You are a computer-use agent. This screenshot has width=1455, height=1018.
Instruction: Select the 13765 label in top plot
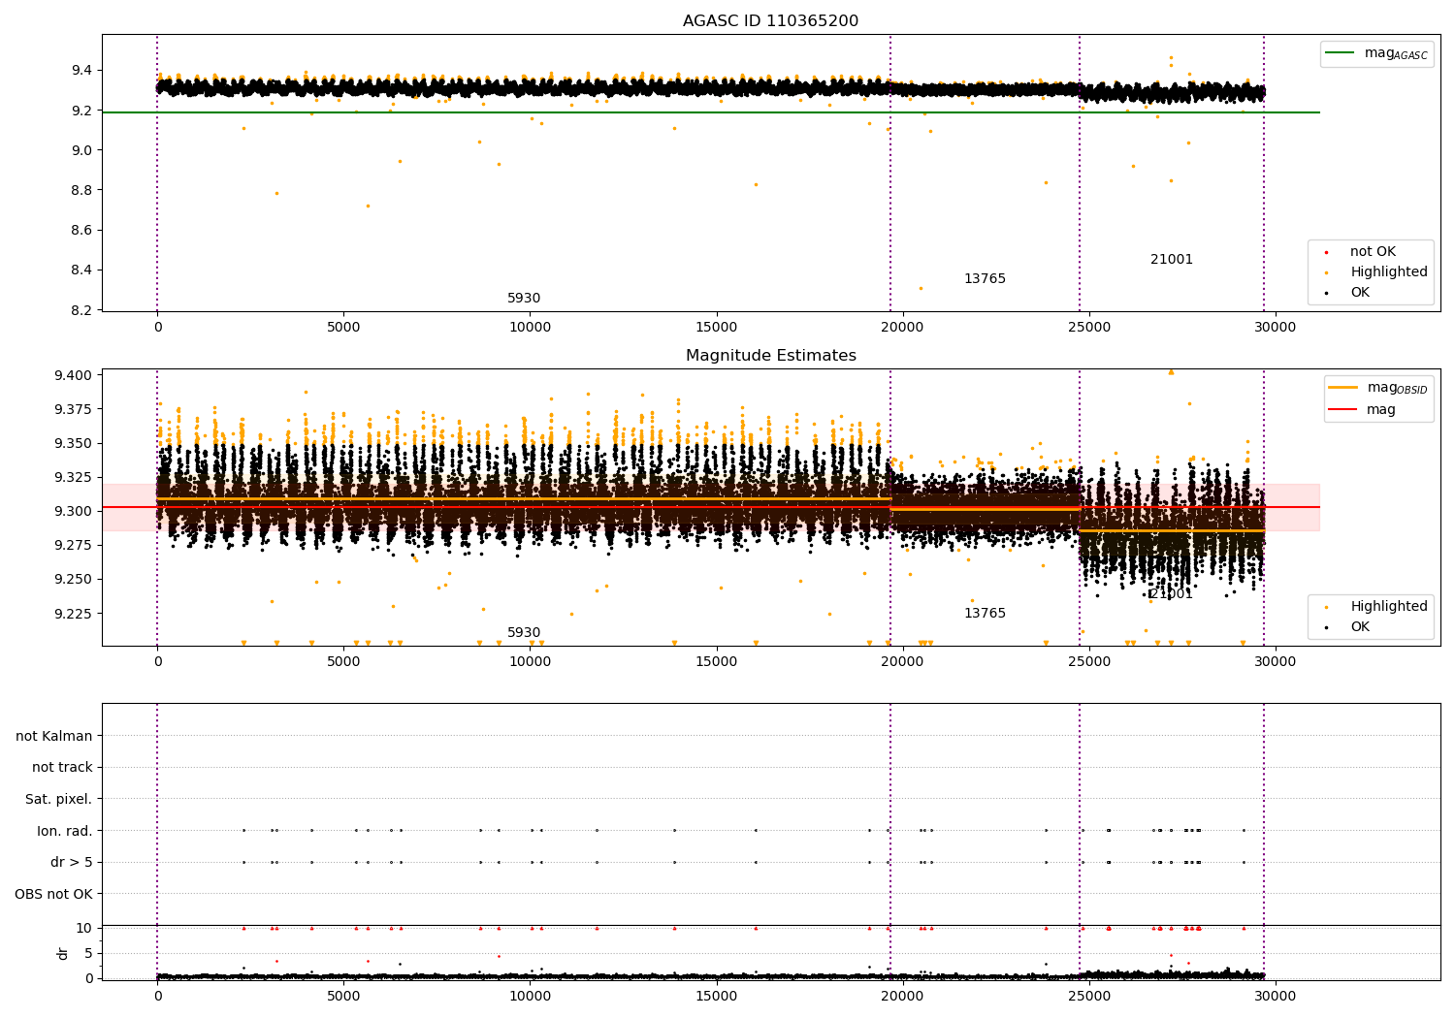tap(985, 279)
